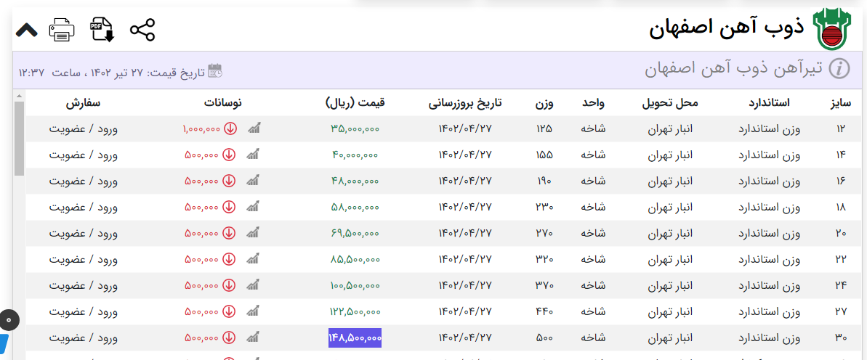Click the قیمت (ریال) column header
This screenshot has height=360, width=867.
[355, 103]
